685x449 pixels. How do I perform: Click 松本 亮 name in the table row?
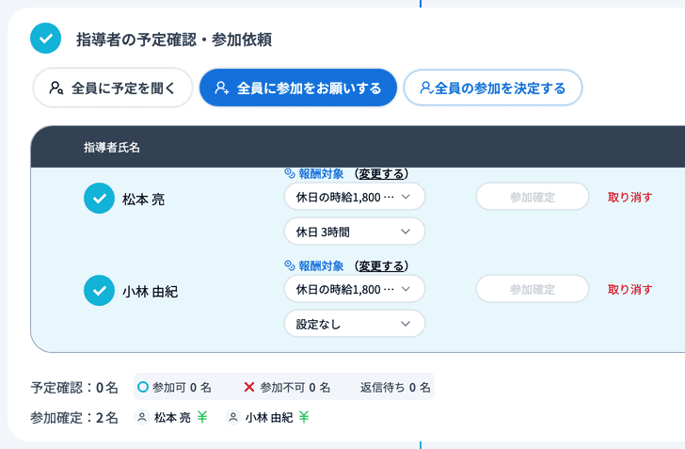pyautogui.click(x=143, y=200)
